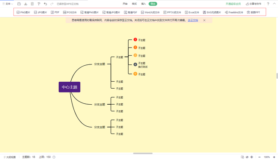Image resolution: width=278 pixels, height=160 pixels.
Task: Open 分享与协作 sharing options
Action: click(254, 4)
